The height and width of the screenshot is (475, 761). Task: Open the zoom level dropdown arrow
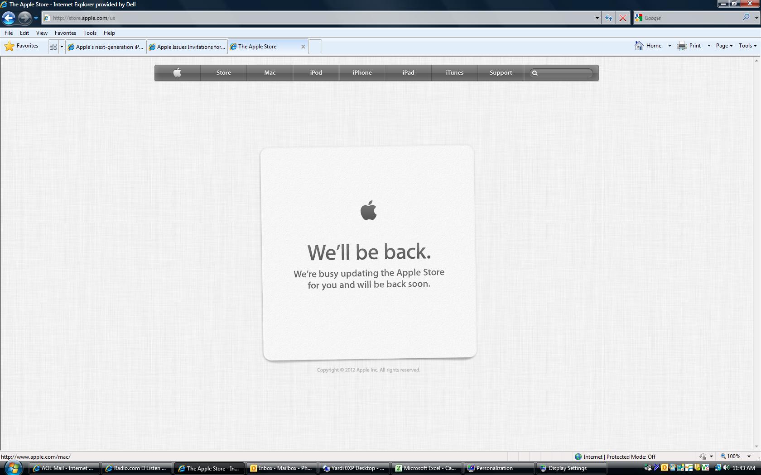pos(749,457)
